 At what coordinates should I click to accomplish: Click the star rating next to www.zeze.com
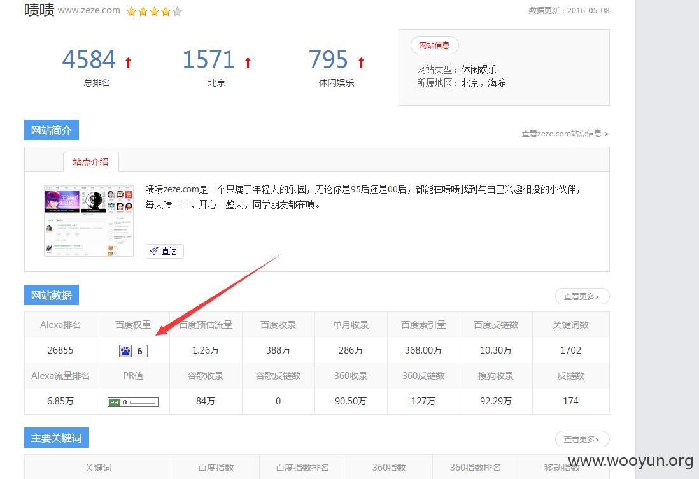click(x=154, y=11)
